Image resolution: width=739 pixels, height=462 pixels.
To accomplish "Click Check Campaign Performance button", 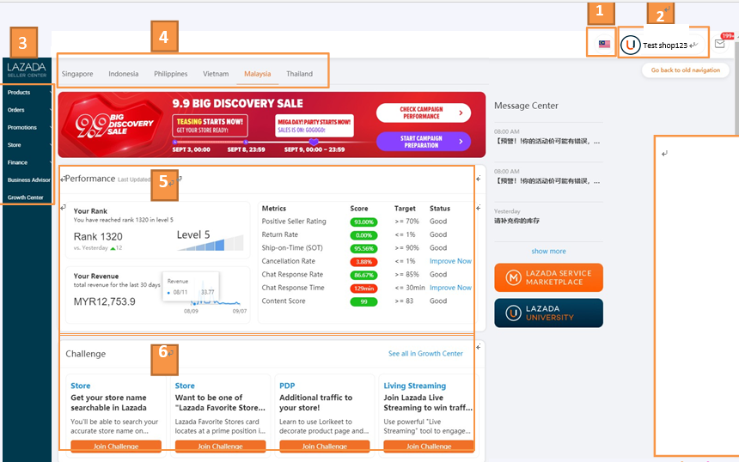I will pyautogui.click(x=424, y=113).
